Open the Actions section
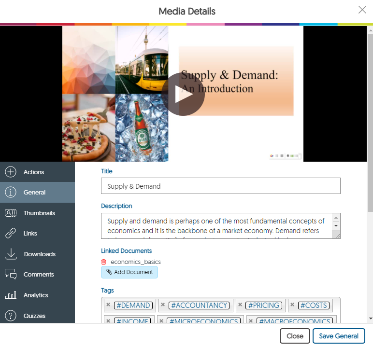Viewport: 373px width, 347px height. [x=37, y=172]
